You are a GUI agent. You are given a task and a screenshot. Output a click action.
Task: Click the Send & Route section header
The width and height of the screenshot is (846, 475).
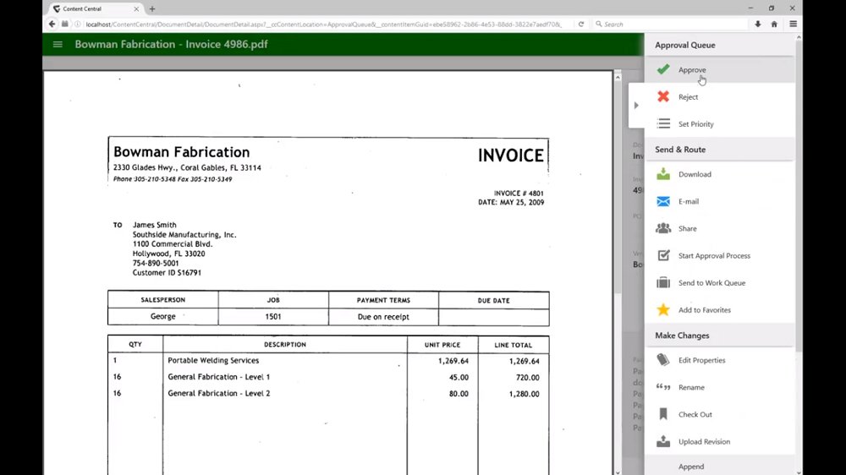[x=720, y=150]
